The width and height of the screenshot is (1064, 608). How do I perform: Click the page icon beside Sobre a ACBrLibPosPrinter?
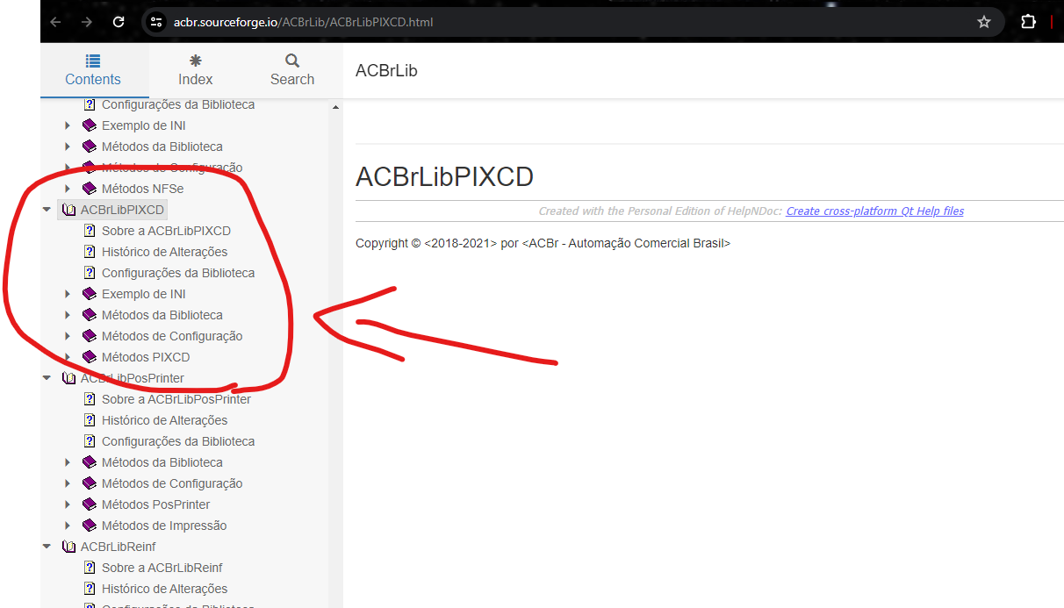click(x=90, y=399)
